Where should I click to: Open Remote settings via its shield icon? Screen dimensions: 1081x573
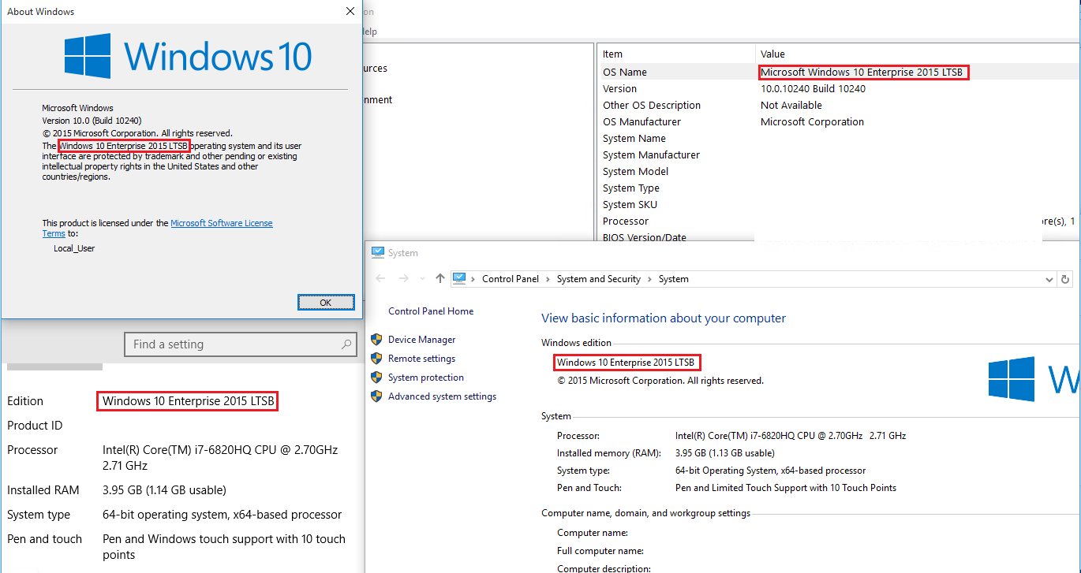click(x=376, y=358)
